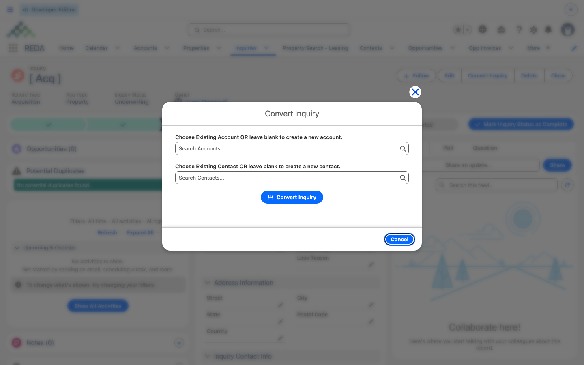Click the Clone button
Viewport: 584px width, 365px height.
point(558,76)
